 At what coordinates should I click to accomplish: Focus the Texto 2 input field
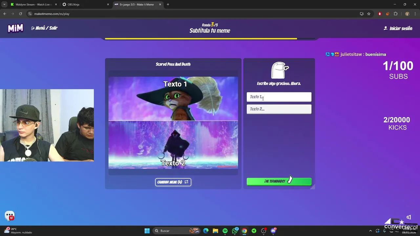tap(279, 109)
